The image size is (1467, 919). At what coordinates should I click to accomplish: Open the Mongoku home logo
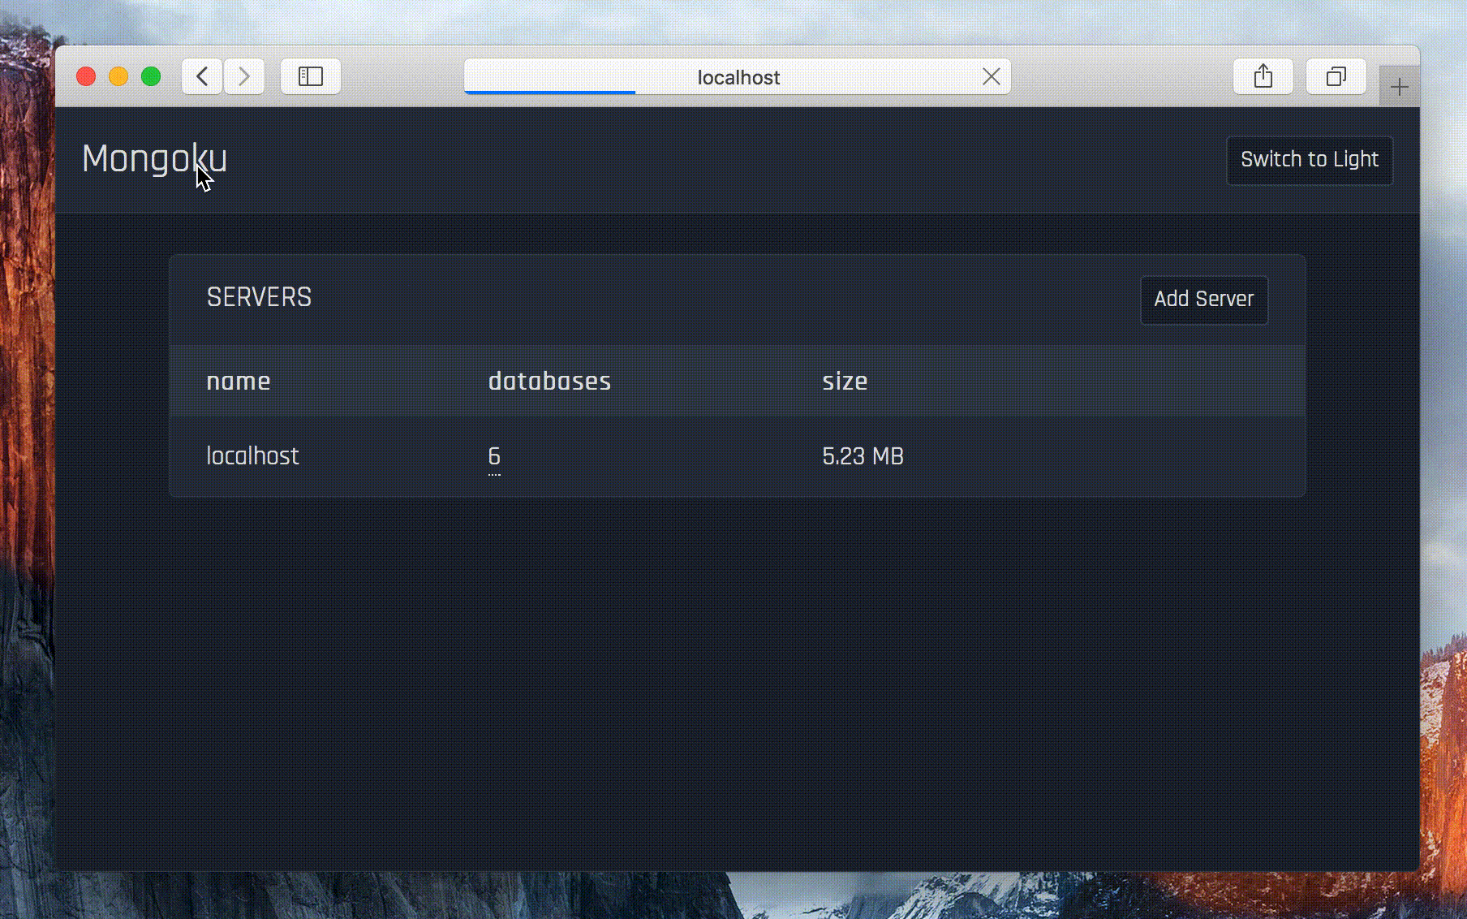click(x=155, y=158)
